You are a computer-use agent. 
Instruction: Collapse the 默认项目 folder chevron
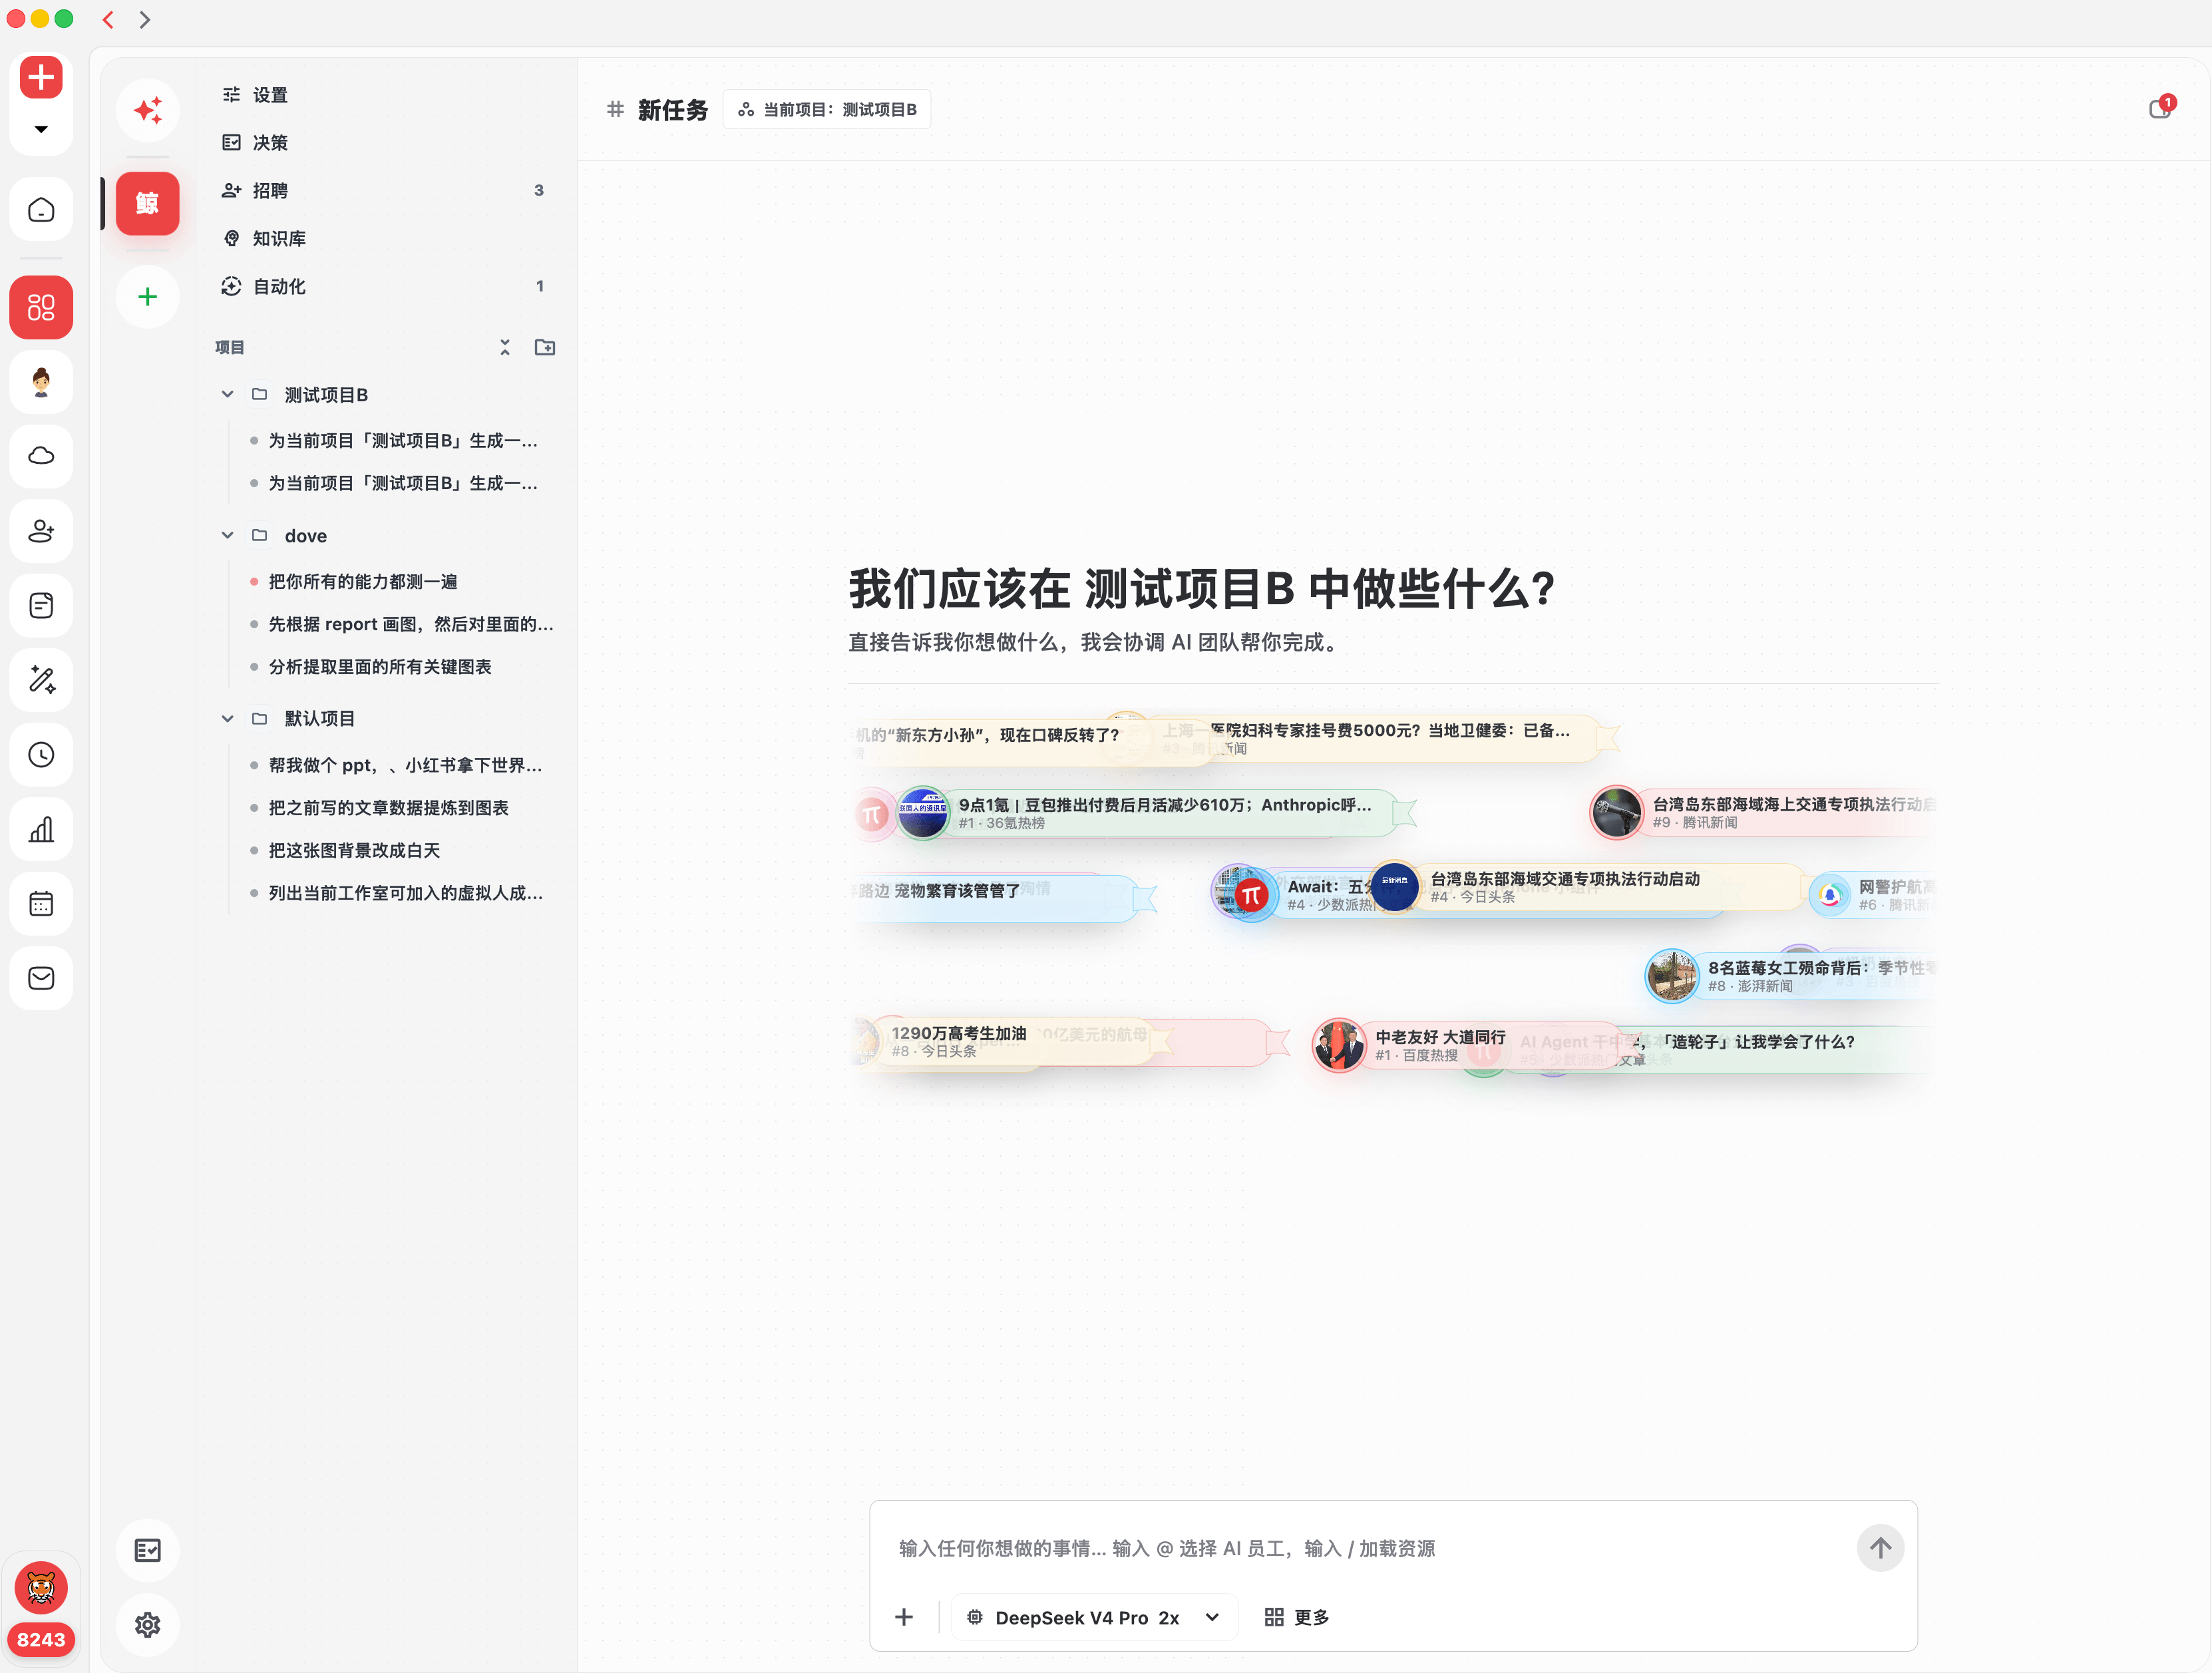point(228,718)
